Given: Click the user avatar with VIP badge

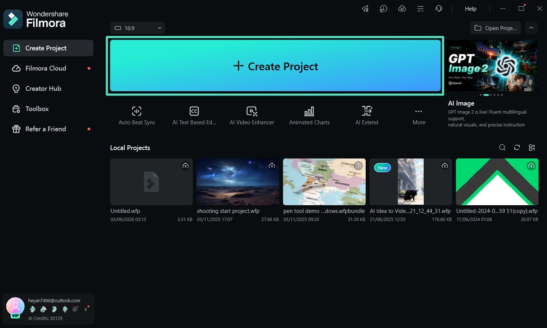Looking at the screenshot, I should coord(15,307).
